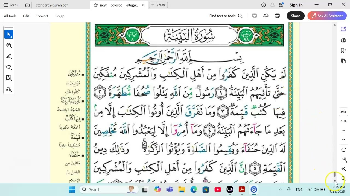Viewport: 350px width, 196px height.
Task: Choose the Add comment tool
Action: 9,45
